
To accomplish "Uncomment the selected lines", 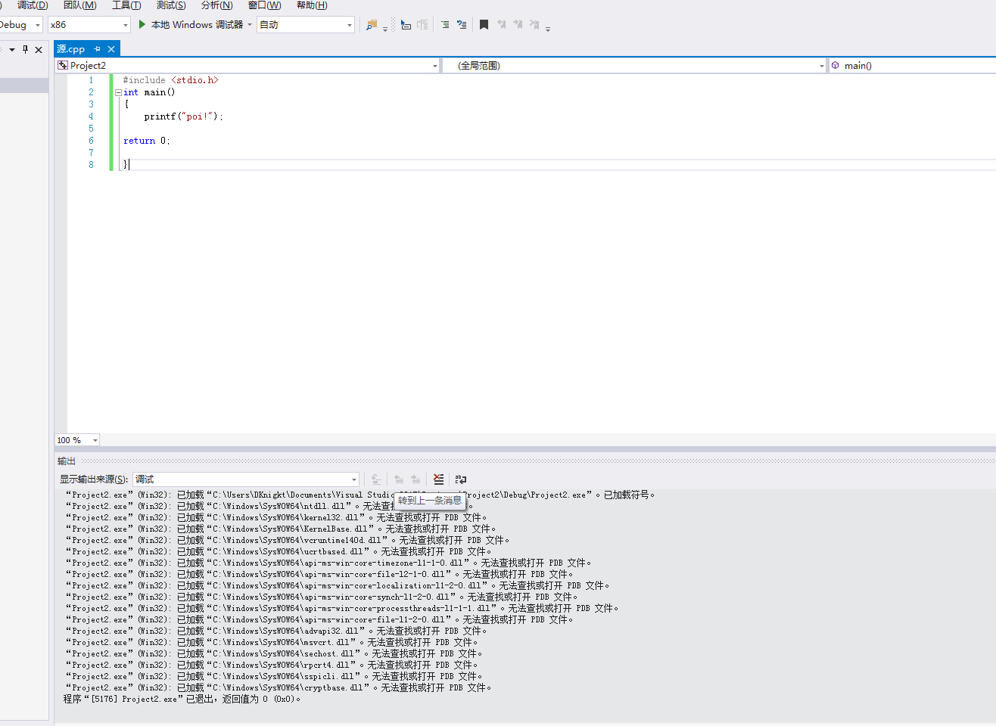I will click(x=462, y=25).
